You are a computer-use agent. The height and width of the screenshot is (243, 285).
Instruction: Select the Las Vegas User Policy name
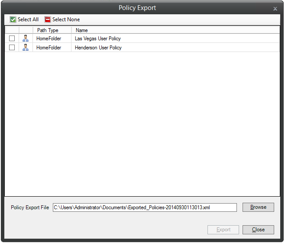coord(98,39)
